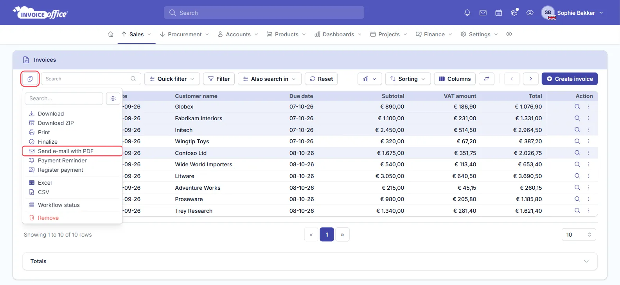The height and width of the screenshot is (285, 620).
Task: Click the action menu Search... field
Action: pyautogui.click(x=64, y=99)
